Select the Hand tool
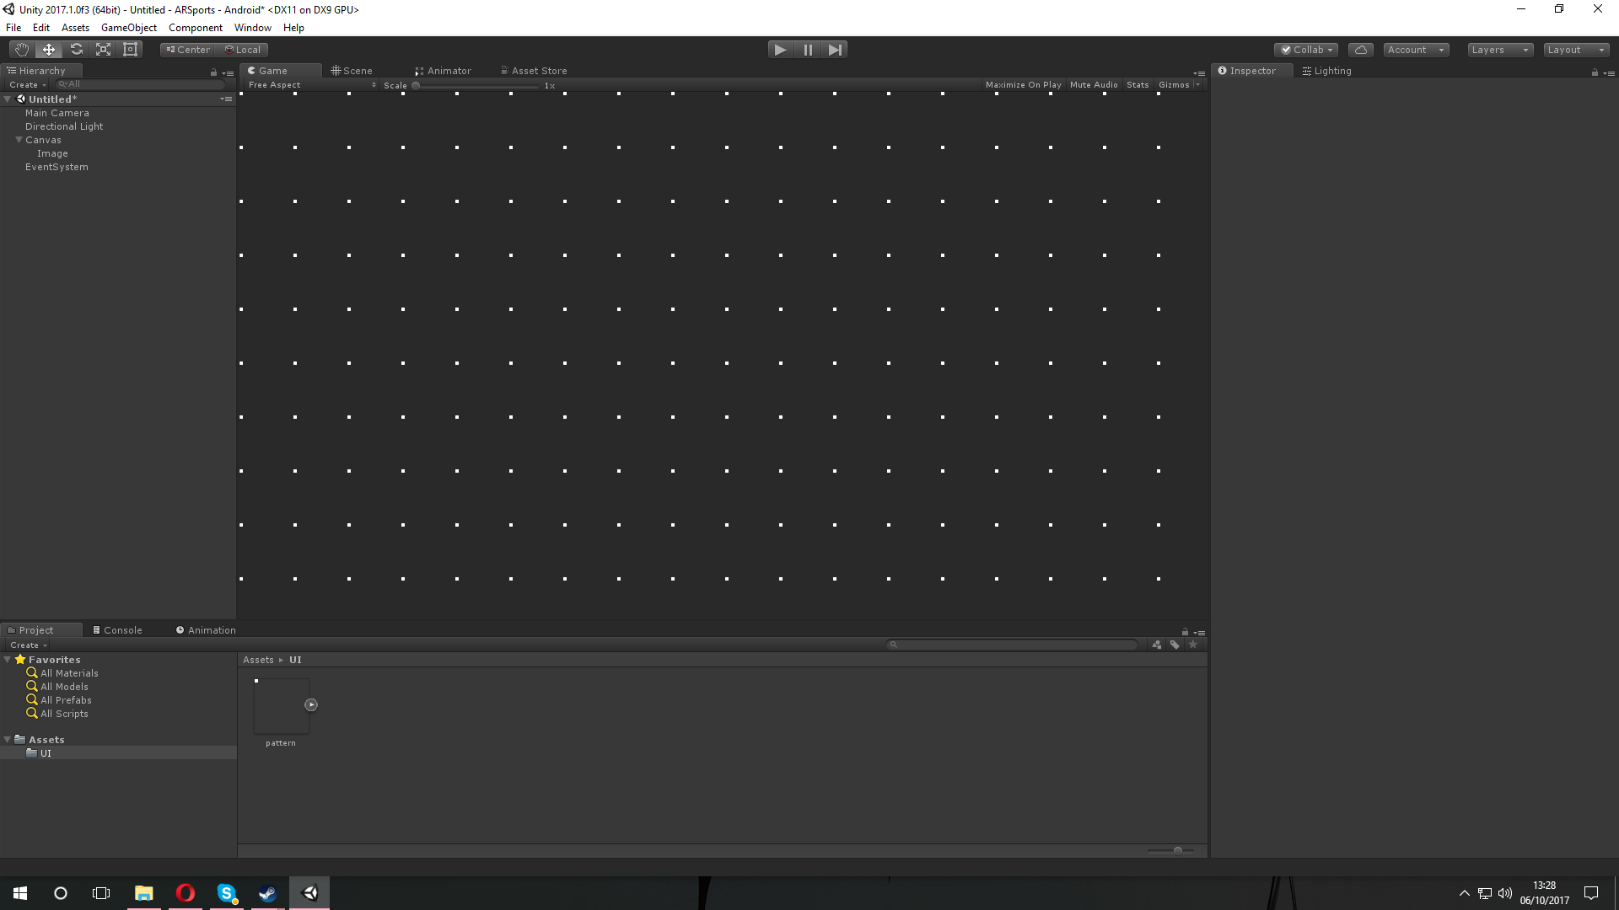 click(x=22, y=50)
